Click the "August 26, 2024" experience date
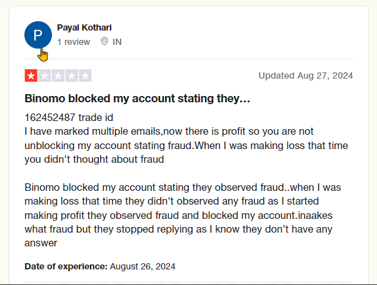The height and width of the screenshot is (285, 377). pos(143,266)
